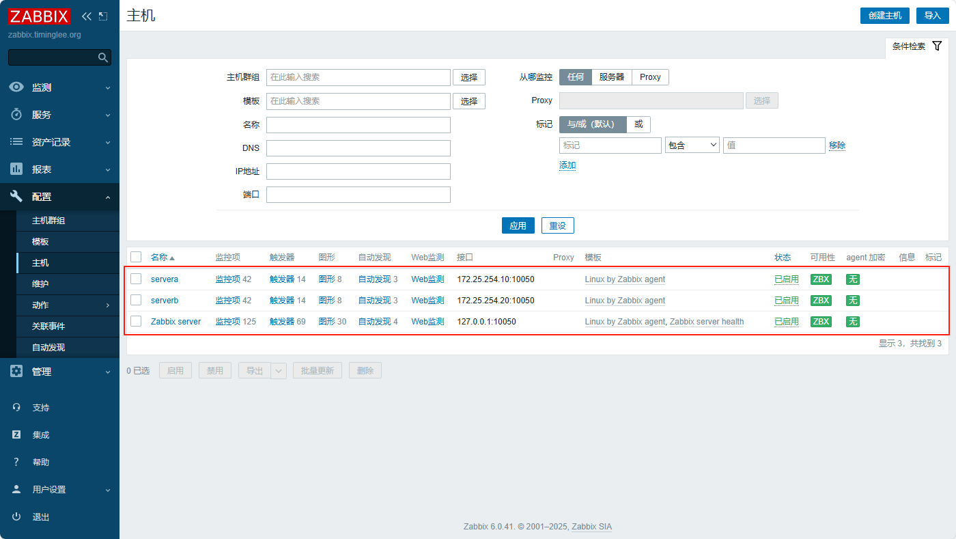Select Proxy for 从哪监控

(650, 77)
